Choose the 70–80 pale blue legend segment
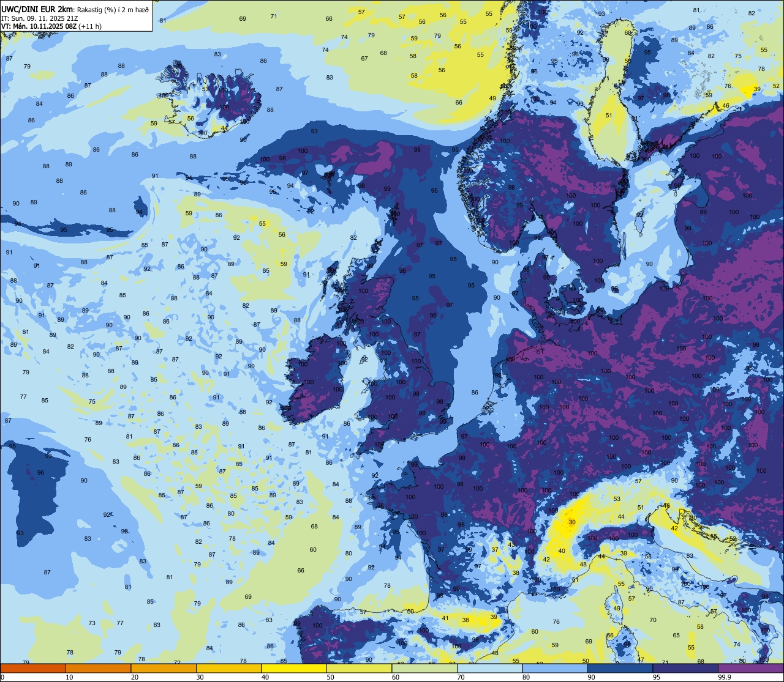The image size is (784, 682). (489, 668)
